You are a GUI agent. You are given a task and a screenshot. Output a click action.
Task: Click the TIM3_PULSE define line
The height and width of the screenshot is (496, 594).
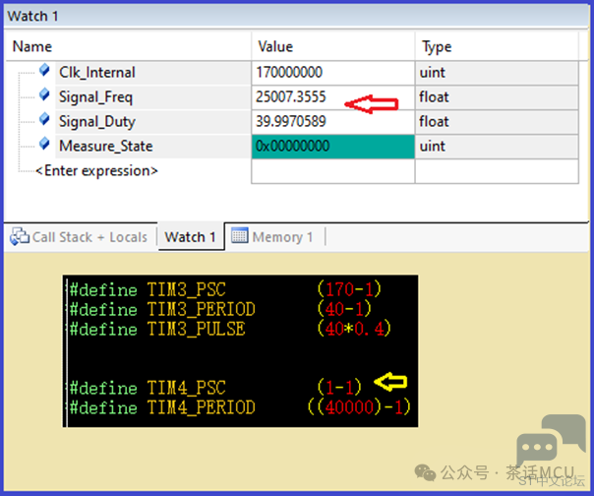click(x=230, y=329)
